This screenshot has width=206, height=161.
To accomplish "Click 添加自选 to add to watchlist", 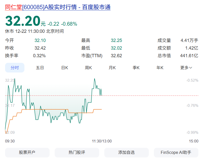I will click(x=126, y=153).
